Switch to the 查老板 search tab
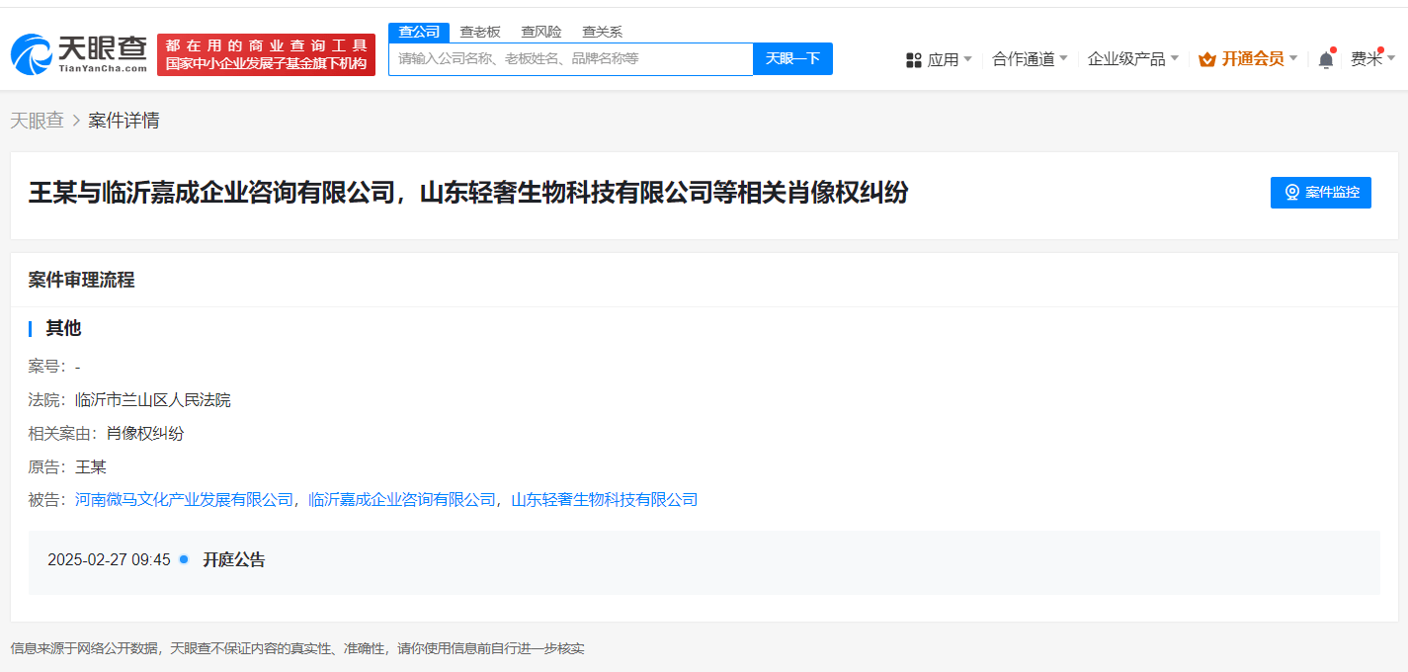Viewport: 1408px width, 672px height. [480, 32]
